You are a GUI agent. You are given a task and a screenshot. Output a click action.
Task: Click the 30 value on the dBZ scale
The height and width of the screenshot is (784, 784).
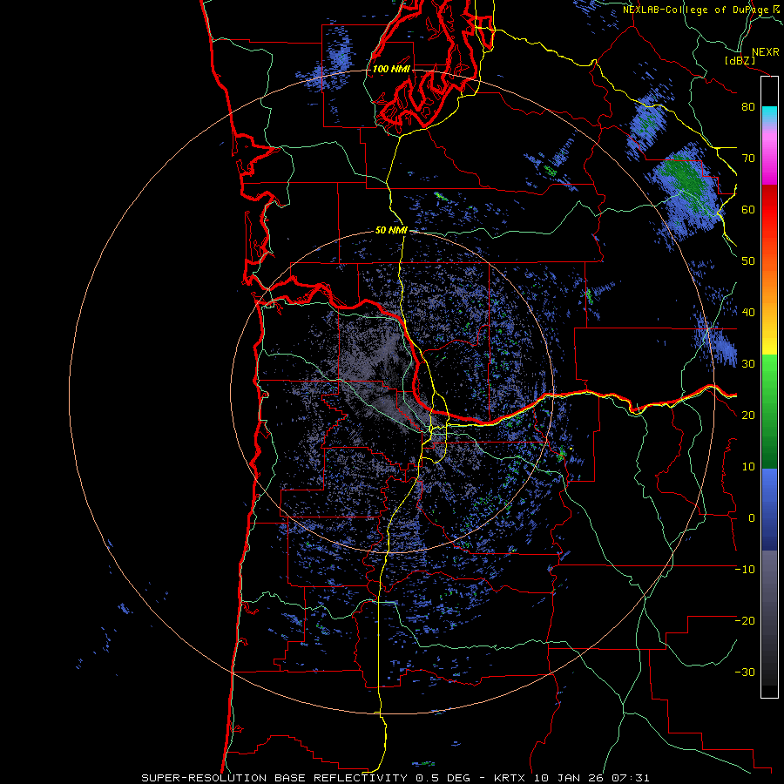tap(748, 364)
